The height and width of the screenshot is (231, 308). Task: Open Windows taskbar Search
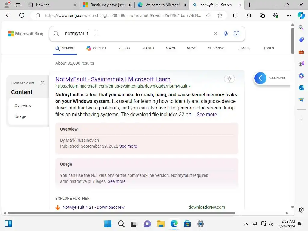pos(121,224)
